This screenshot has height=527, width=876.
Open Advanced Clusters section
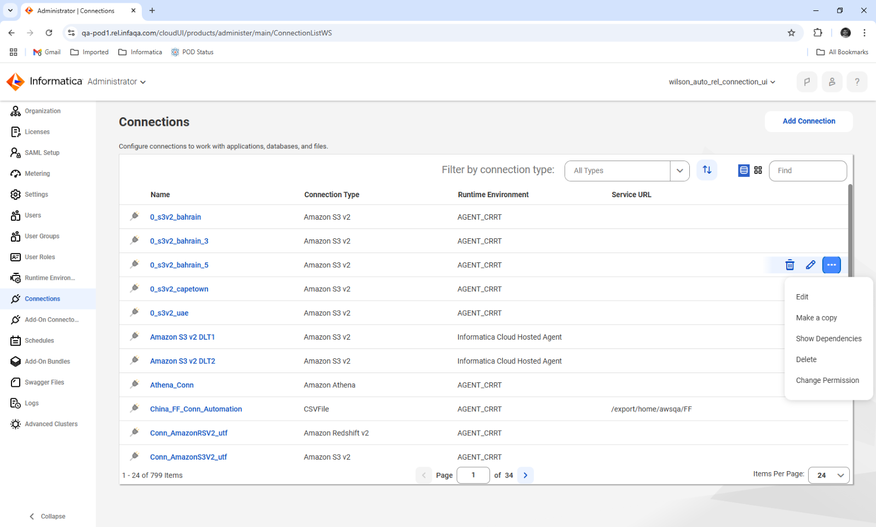click(x=51, y=424)
